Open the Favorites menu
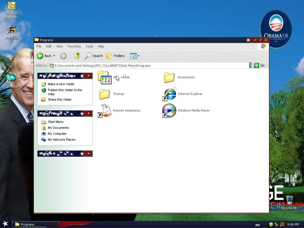This screenshot has width=304, height=228. (x=74, y=46)
